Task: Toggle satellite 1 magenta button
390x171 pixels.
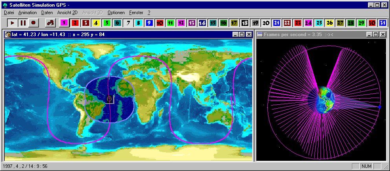Action: point(64,23)
